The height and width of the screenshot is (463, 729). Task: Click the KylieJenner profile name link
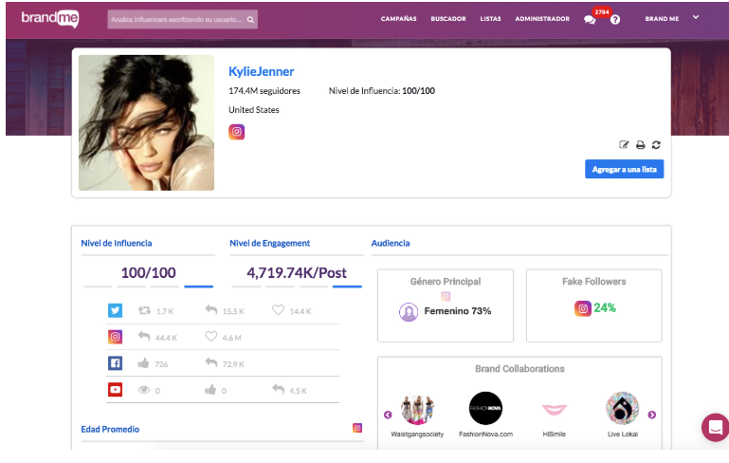(261, 71)
